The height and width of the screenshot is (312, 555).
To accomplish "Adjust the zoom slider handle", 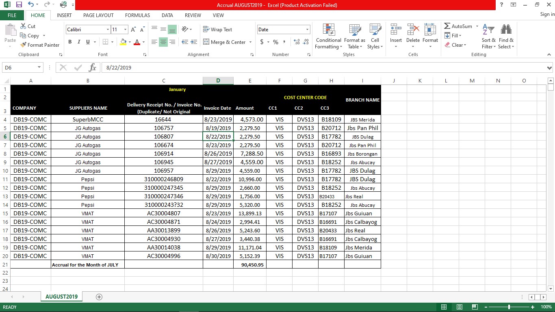I will click(x=509, y=307).
